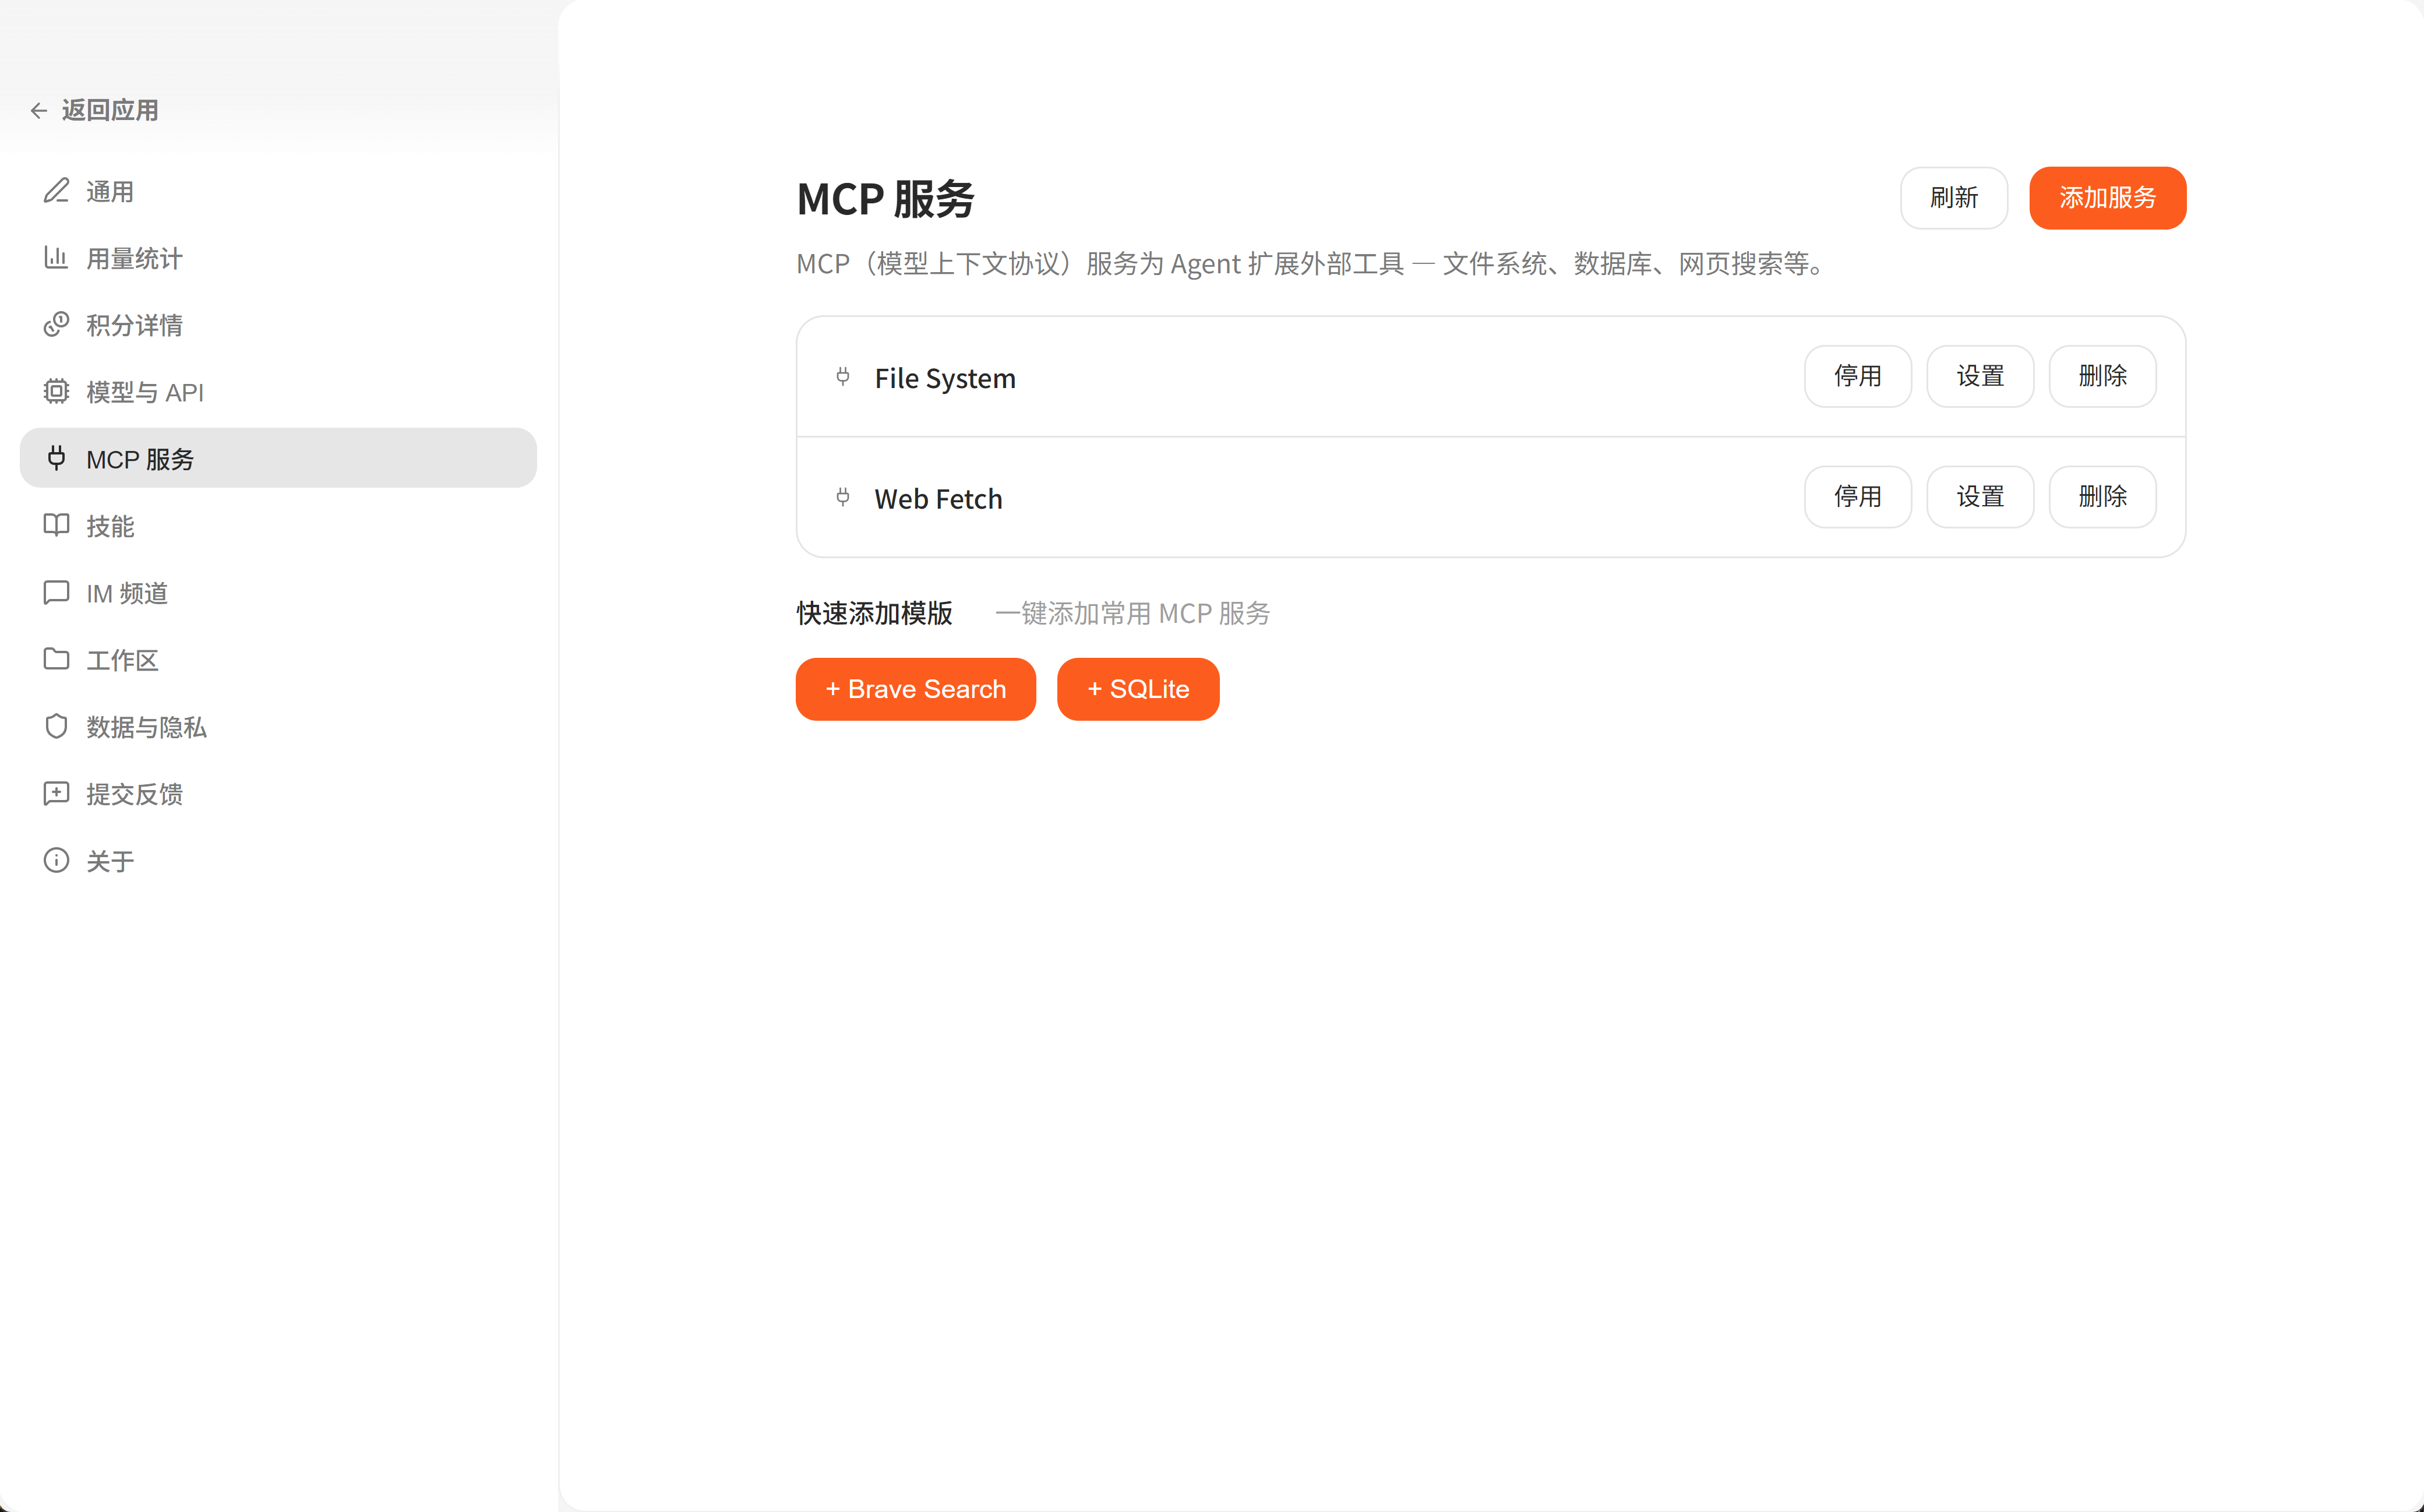Delete the Web Fetch service
Screen dimensions: 2424x1512
click(2102, 496)
